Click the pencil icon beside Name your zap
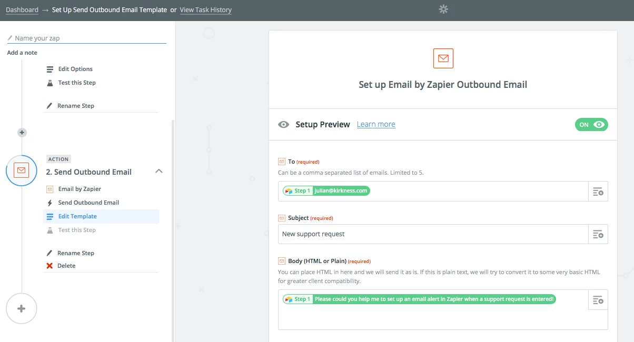This screenshot has height=342, width=634. click(x=10, y=38)
